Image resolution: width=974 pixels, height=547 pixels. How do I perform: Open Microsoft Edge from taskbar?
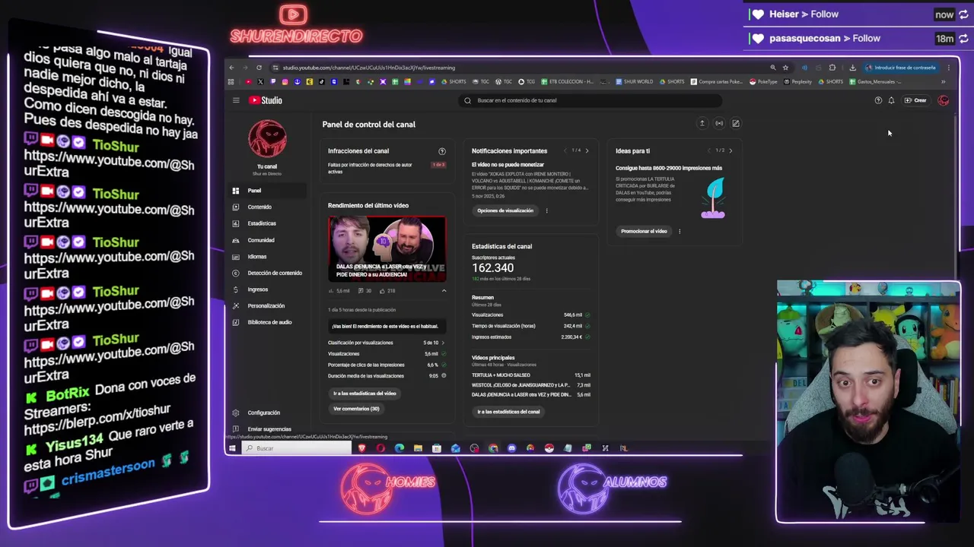pos(399,448)
